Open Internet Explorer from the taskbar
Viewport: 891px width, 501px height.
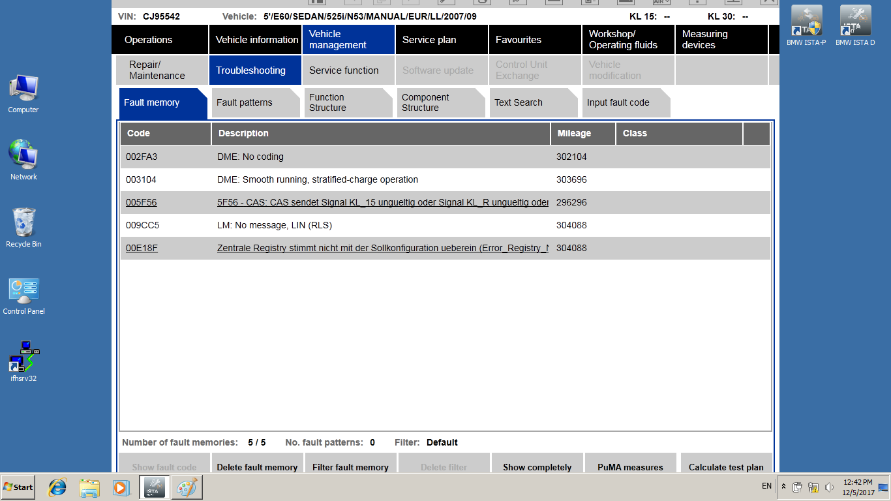[x=57, y=487]
